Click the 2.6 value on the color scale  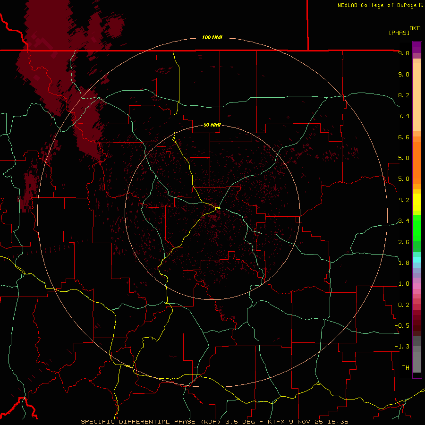pyautogui.click(x=404, y=242)
